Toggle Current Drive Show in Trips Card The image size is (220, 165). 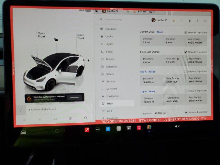click(186, 33)
